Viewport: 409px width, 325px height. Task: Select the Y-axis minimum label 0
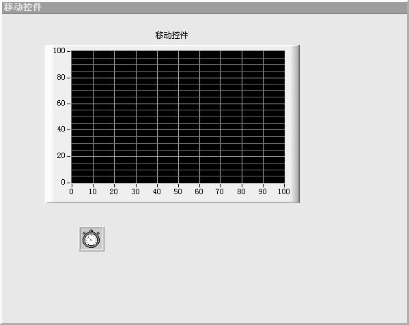pyautogui.click(x=63, y=182)
